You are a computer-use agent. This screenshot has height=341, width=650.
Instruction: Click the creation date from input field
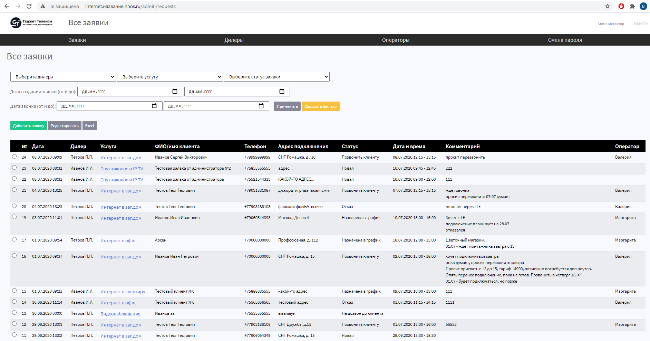pos(130,92)
